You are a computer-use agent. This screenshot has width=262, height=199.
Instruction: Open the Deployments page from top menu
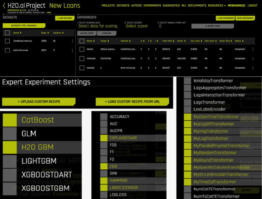(197, 5)
